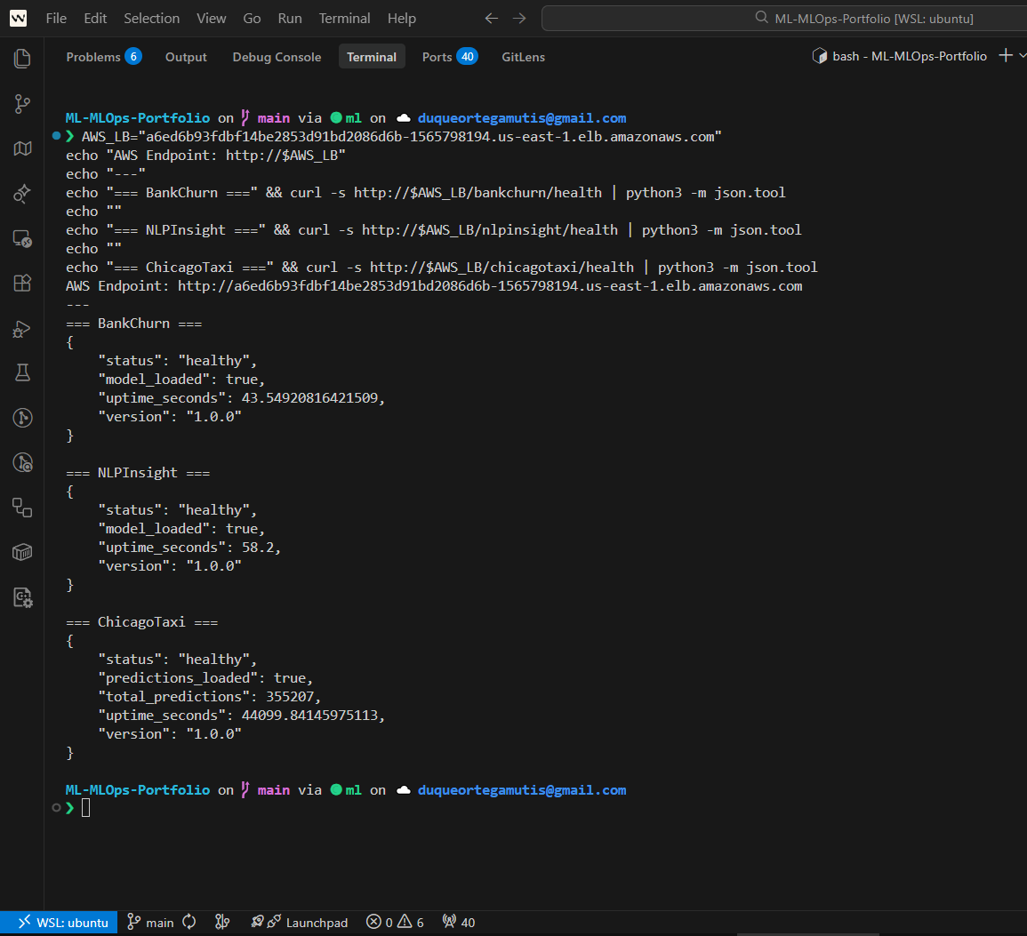Click the errors and warnings count in status bar
The height and width of the screenshot is (936, 1027).
[396, 922]
